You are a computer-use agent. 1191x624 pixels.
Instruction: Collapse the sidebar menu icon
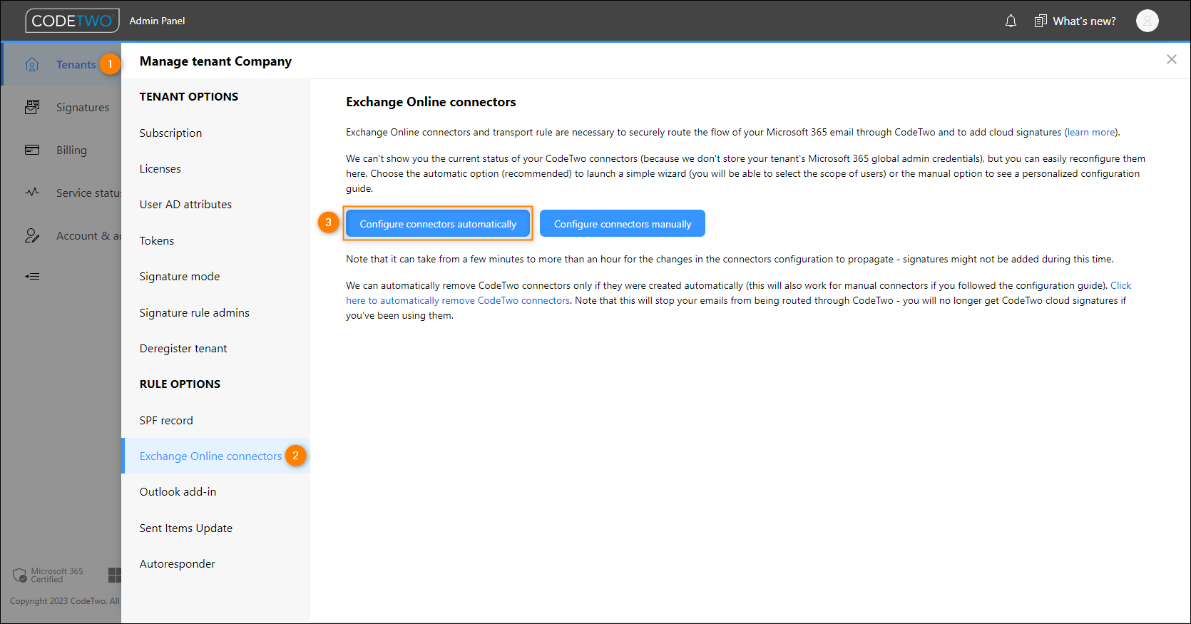[x=32, y=276]
